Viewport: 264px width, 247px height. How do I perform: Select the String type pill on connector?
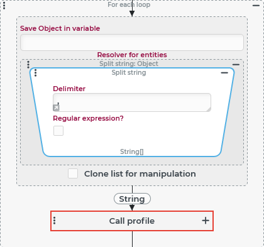click(x=132, y=199)
